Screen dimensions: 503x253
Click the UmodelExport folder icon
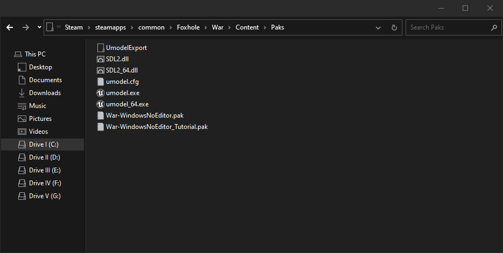(x=100, y=48)
